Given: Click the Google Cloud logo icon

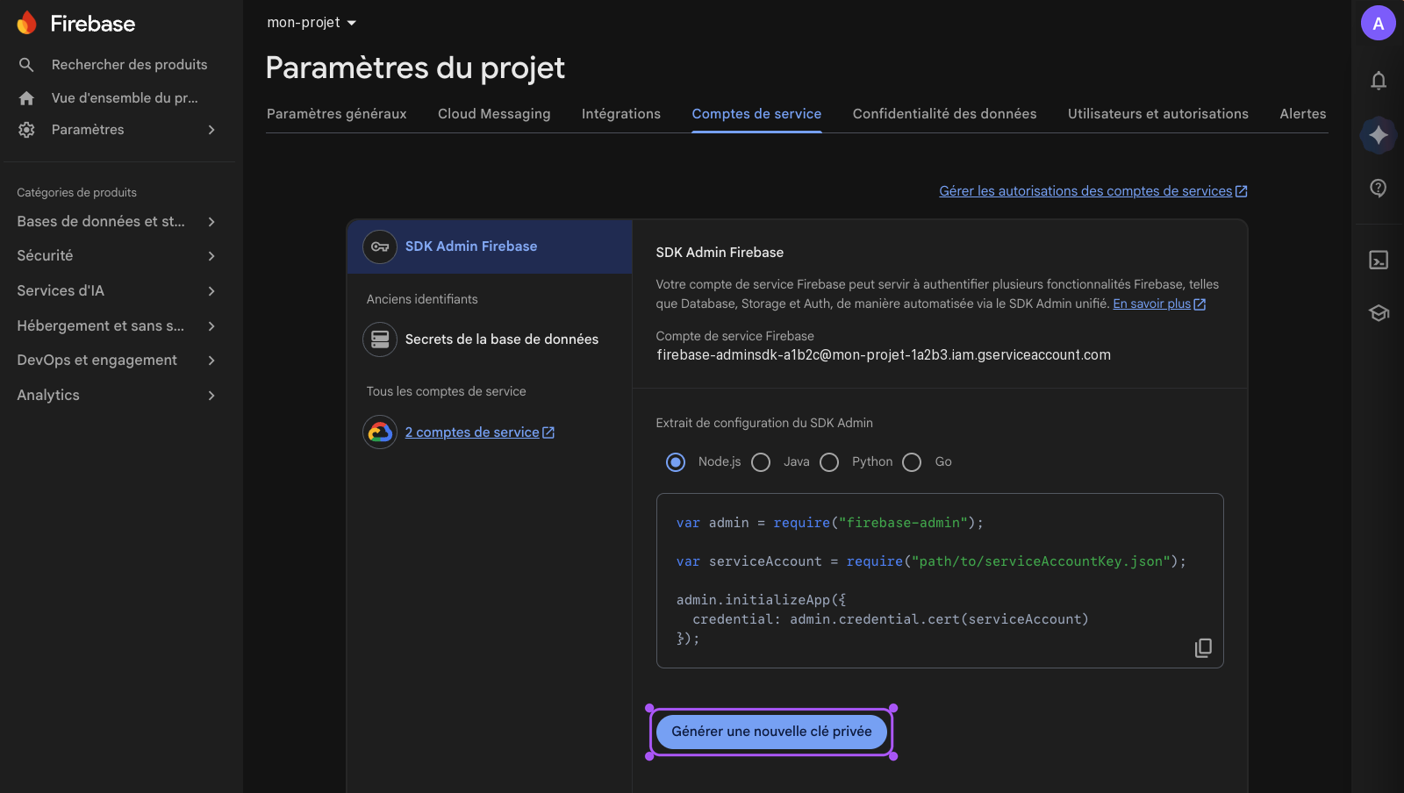Looking at the screenshot, I should [380, 432].
